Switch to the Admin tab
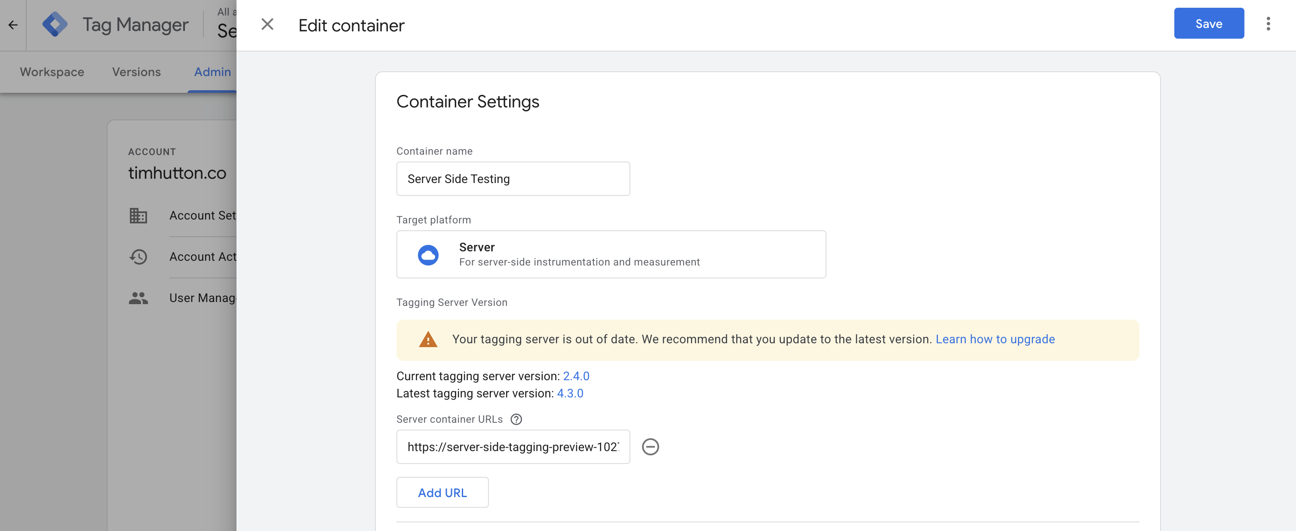Image resolution: width=1296 pixels, height=531 pixels. [x=212, y=72]
